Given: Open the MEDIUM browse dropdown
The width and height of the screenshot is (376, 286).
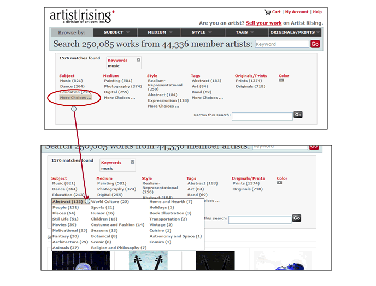Looking at the screenshot, I should [x=160, y=33].
